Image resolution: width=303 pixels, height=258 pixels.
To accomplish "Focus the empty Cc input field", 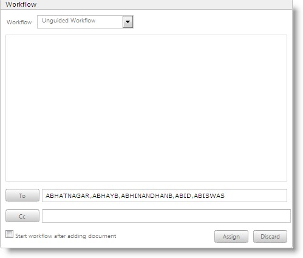I will (x=166, y=216).
